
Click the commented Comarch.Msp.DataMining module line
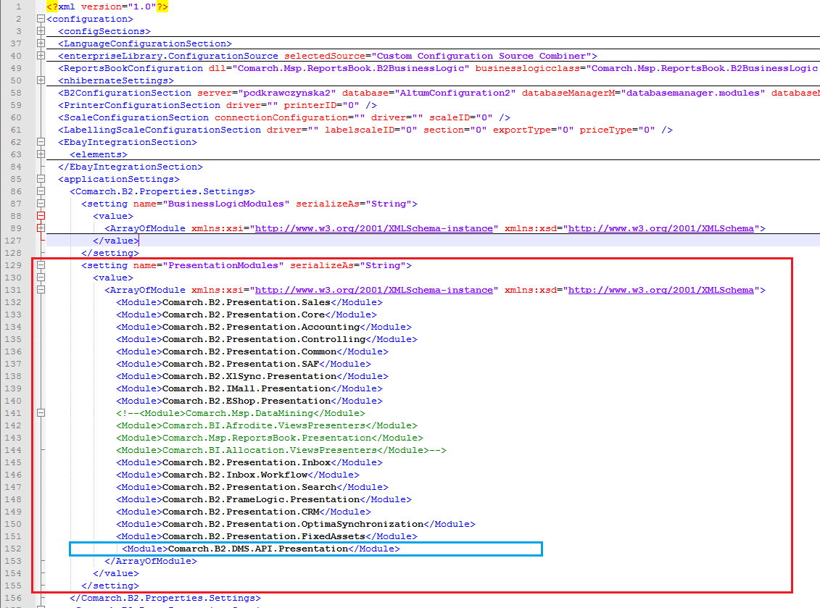point(241,413)
